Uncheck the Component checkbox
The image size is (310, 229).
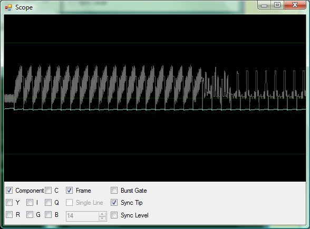(9, 191)
